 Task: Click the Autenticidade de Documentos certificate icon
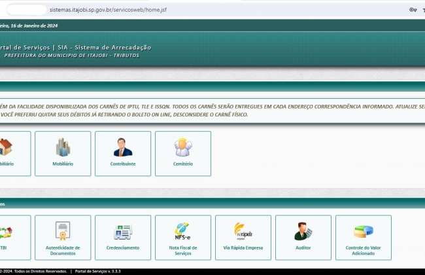point(63,231)
